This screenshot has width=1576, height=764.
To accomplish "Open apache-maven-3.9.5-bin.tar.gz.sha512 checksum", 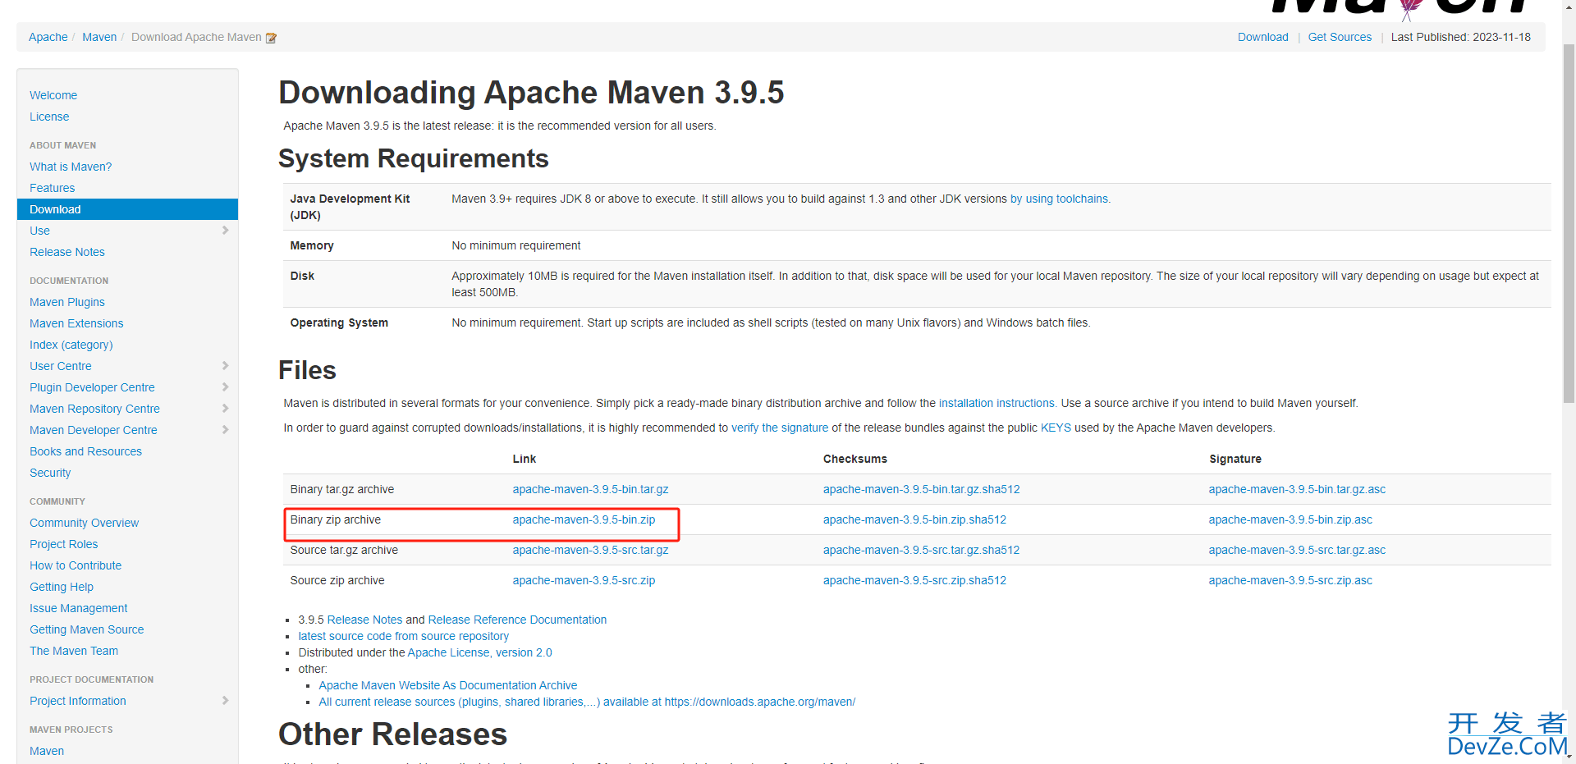I will [921, 489].
